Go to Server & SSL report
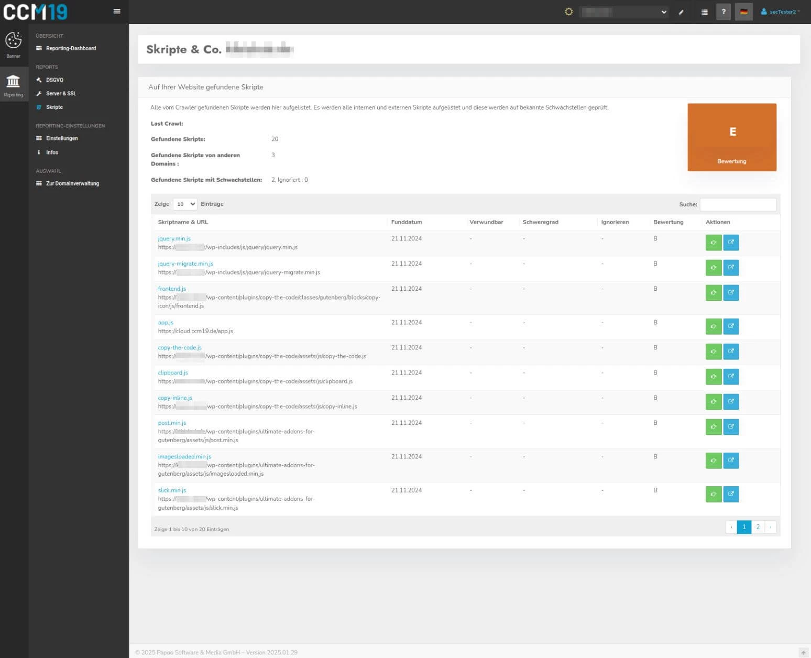This screenshot has height=658, width=811. point(61,94)
